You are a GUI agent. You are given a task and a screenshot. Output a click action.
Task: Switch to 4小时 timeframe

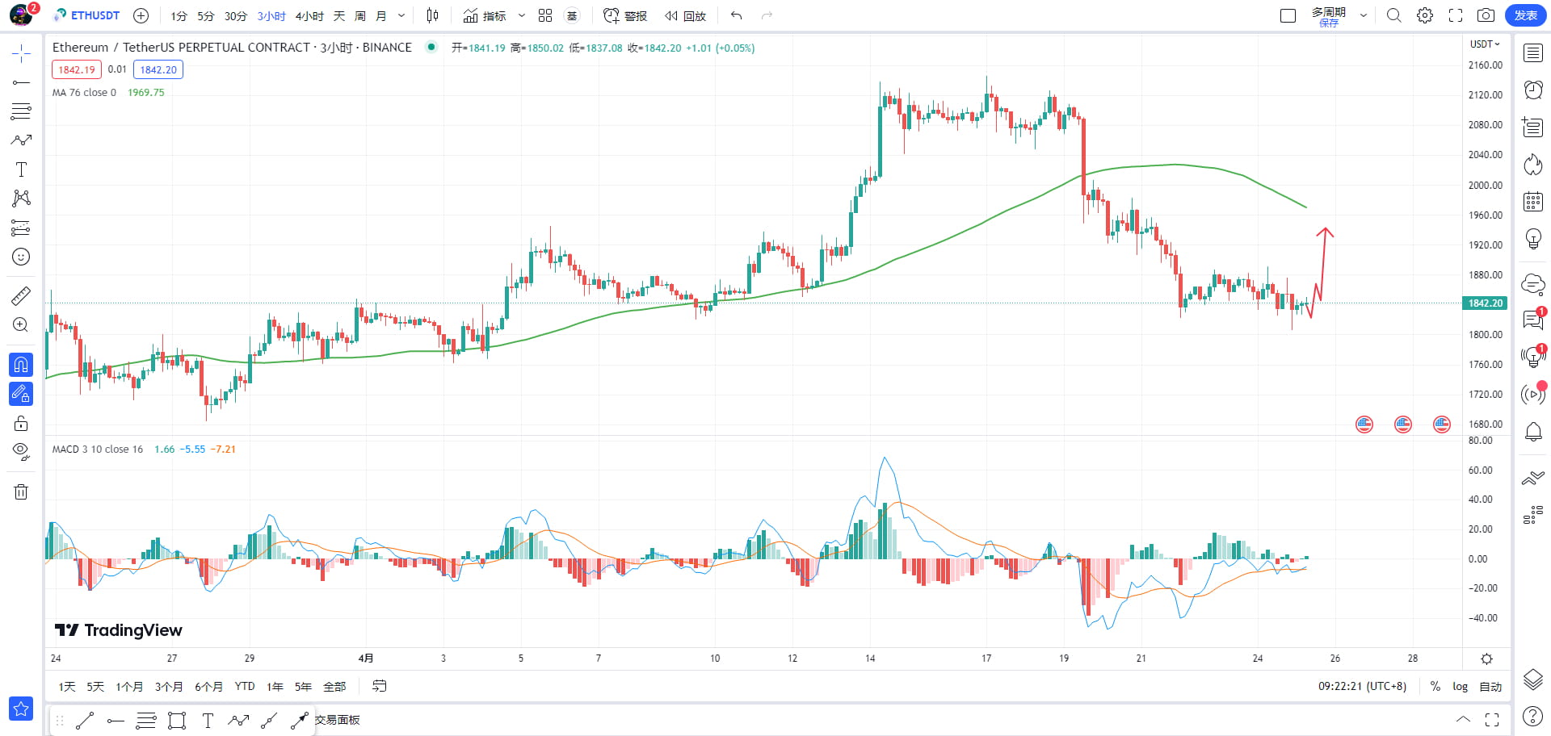(x=309, y=15)
